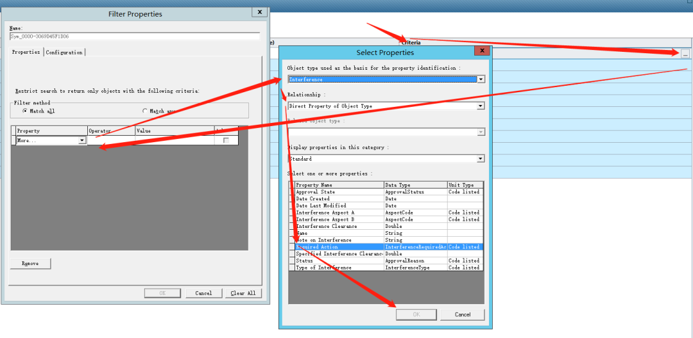Screen dimensions: 693x338
Task: Close the Select Properties dialog
Action: click(x=482, y=51)
